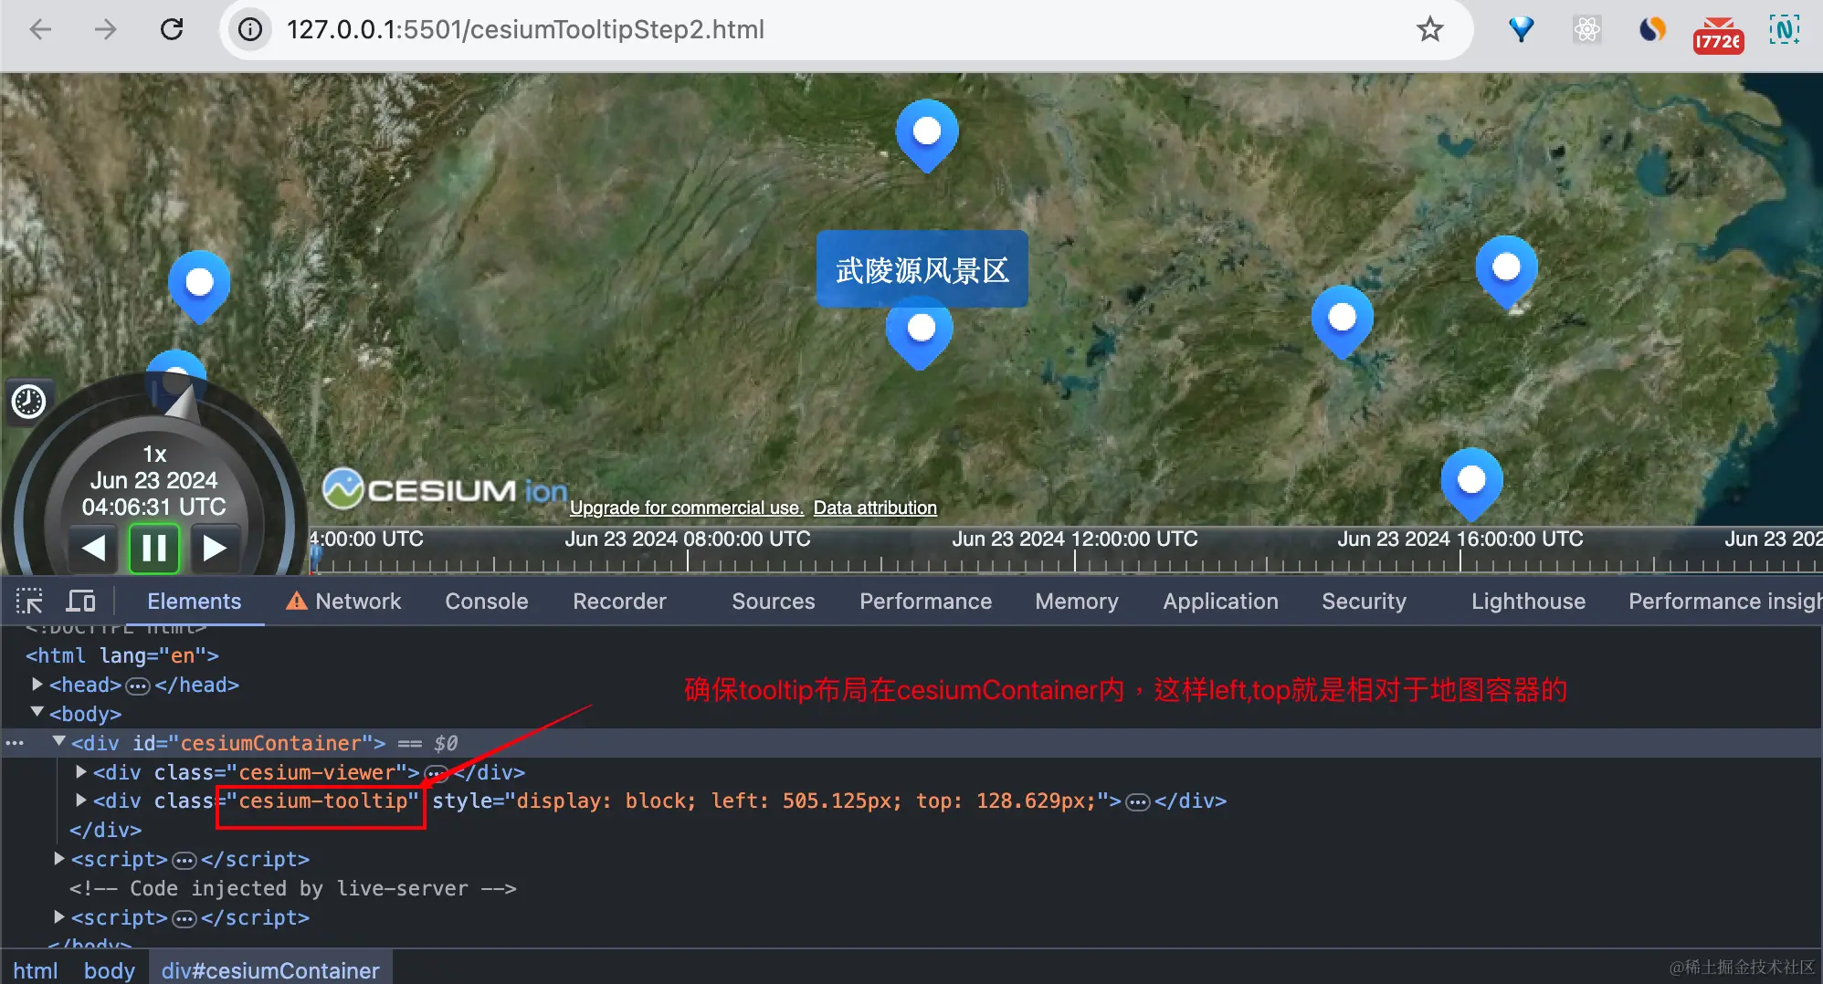
Task: Open the Performance tab
Action: click(925, 601)
